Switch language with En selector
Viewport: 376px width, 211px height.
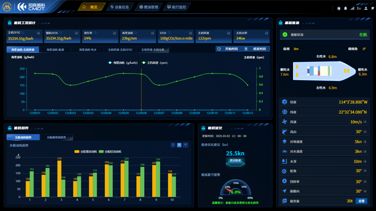click(x=359, y=8)
